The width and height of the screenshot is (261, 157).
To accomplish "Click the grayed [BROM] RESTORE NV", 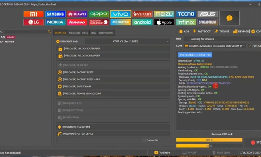I will 113,110.
